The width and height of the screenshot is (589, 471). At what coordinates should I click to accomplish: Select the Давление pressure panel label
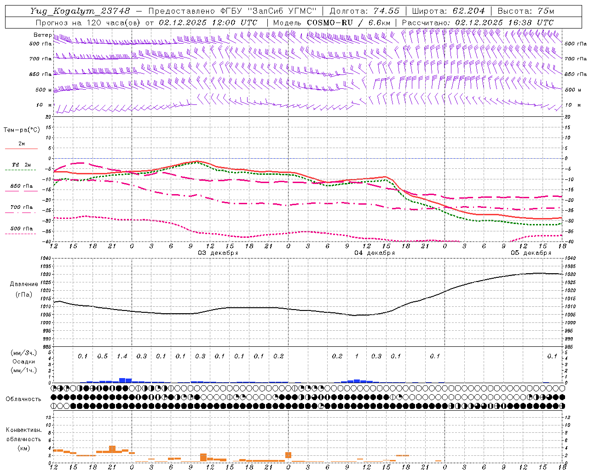tap(23, 284)
